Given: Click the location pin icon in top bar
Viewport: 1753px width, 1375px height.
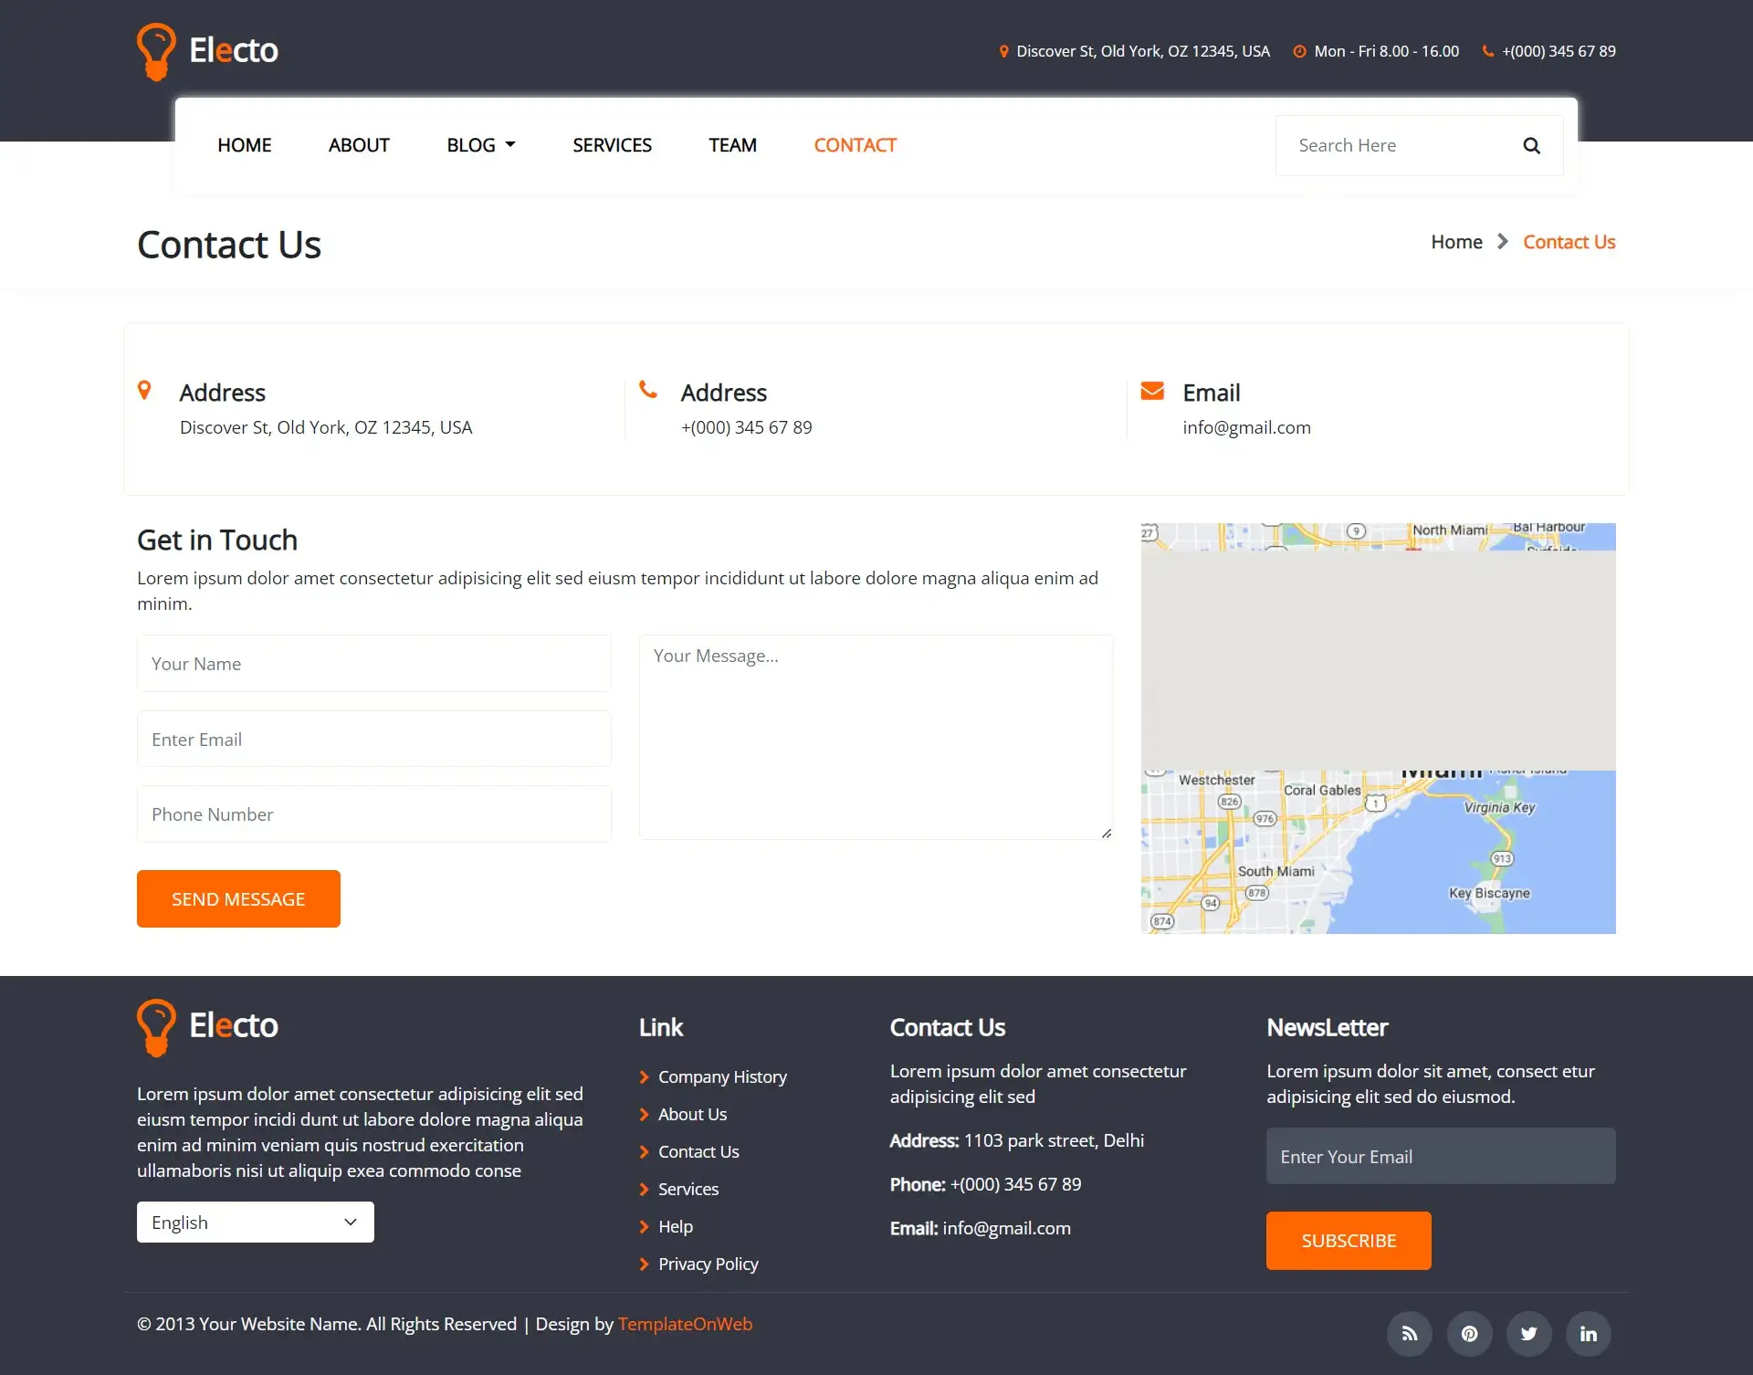Looking at the screenshot, I should pos(1003,51).
